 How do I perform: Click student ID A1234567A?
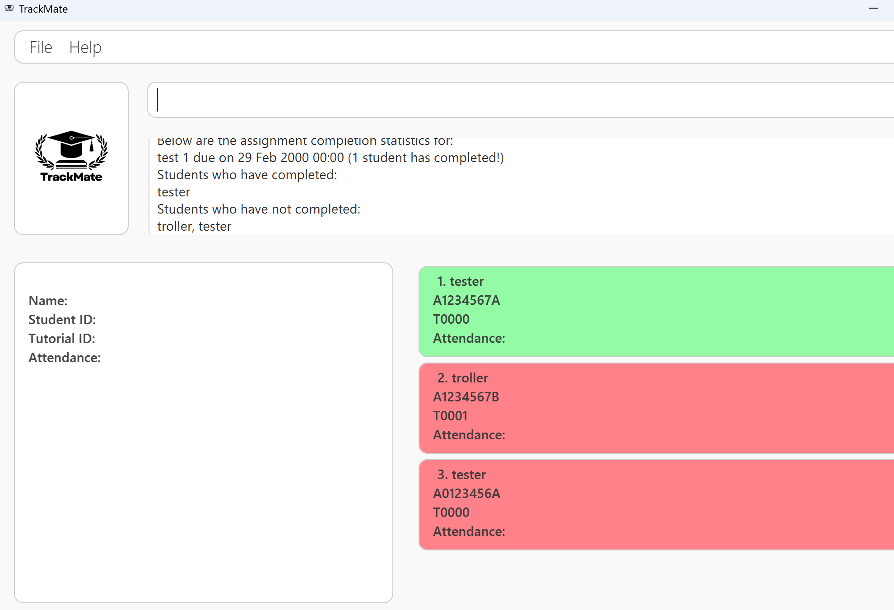pos(466,300)
